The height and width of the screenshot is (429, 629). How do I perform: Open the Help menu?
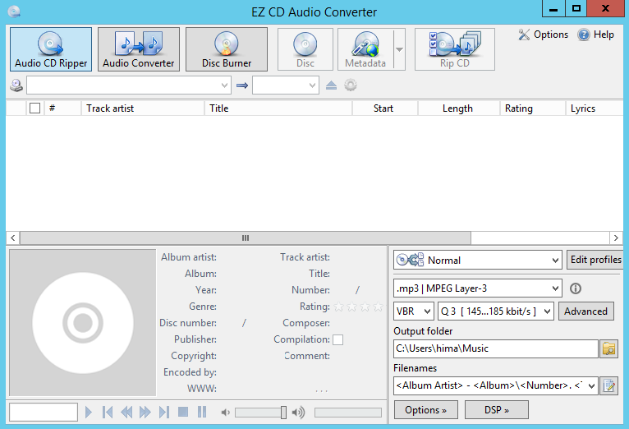[596, 35]
